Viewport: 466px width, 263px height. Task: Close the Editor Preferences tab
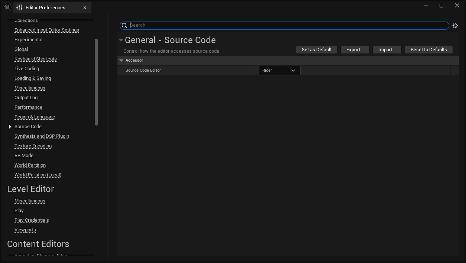(85, 7)
